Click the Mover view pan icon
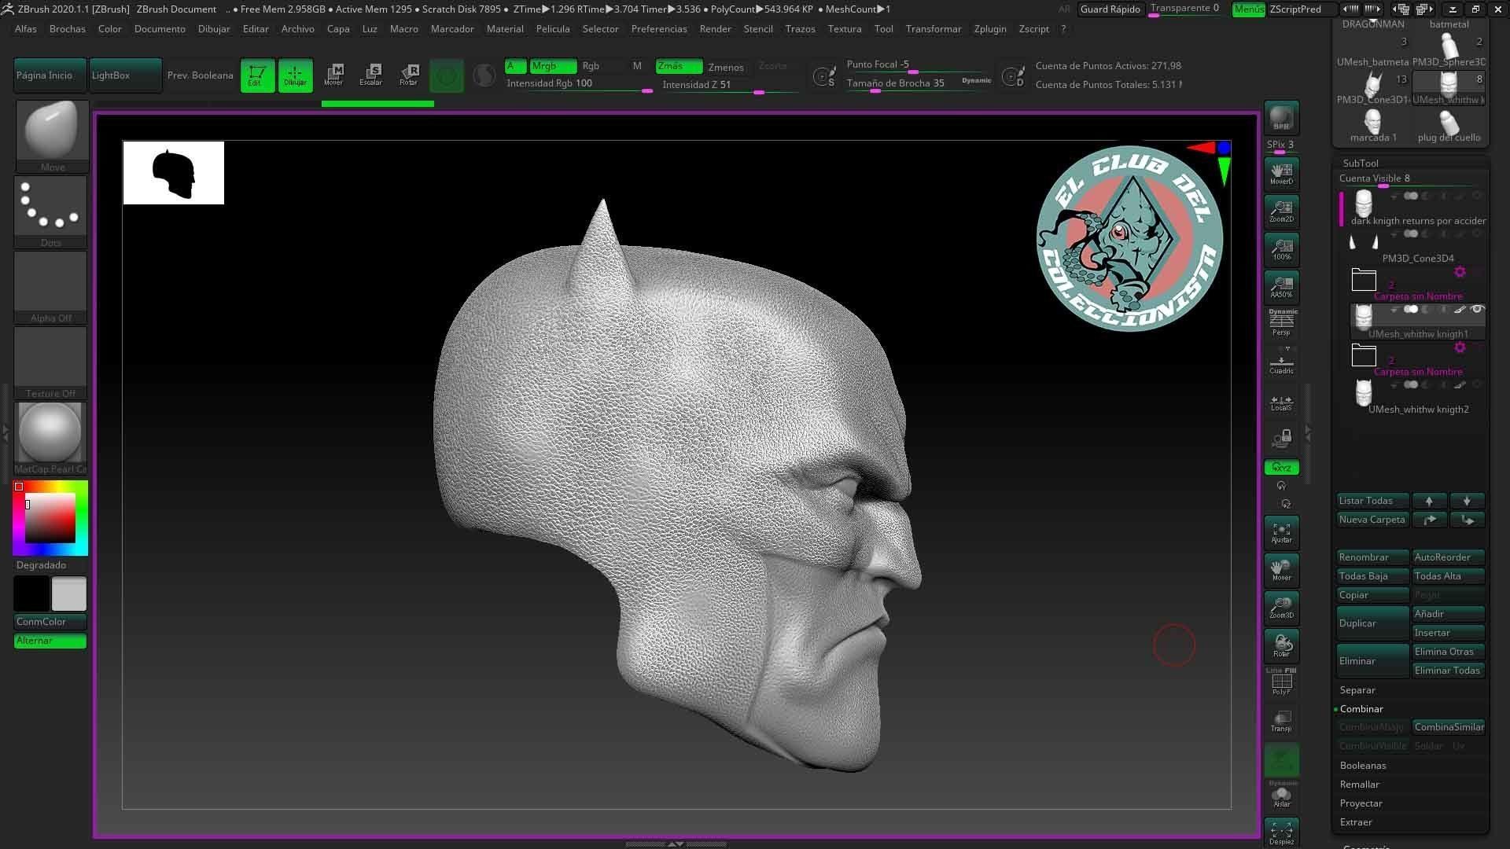 tap(1281, 570)
